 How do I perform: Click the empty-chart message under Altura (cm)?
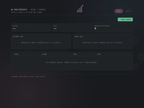click(x=41, y=43)
